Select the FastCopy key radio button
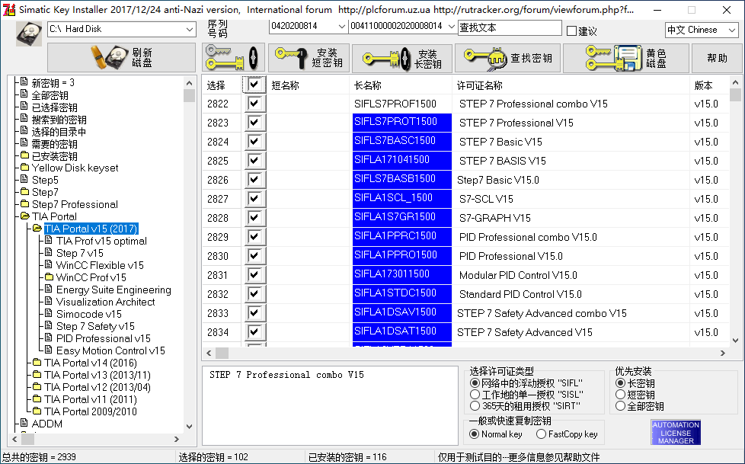745x464 pixels. coord(541,434)
